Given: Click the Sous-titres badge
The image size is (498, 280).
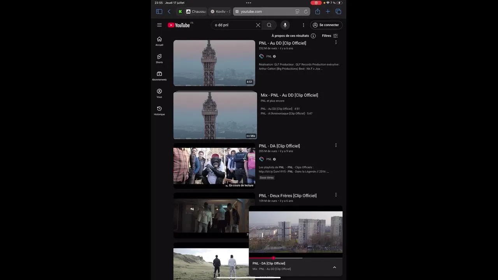Looking at the screenshot, I should coord(267,178).
